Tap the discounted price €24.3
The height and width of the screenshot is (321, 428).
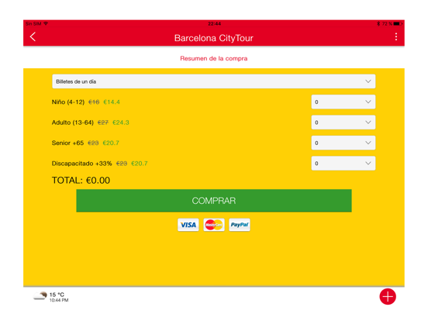point(121,123)
